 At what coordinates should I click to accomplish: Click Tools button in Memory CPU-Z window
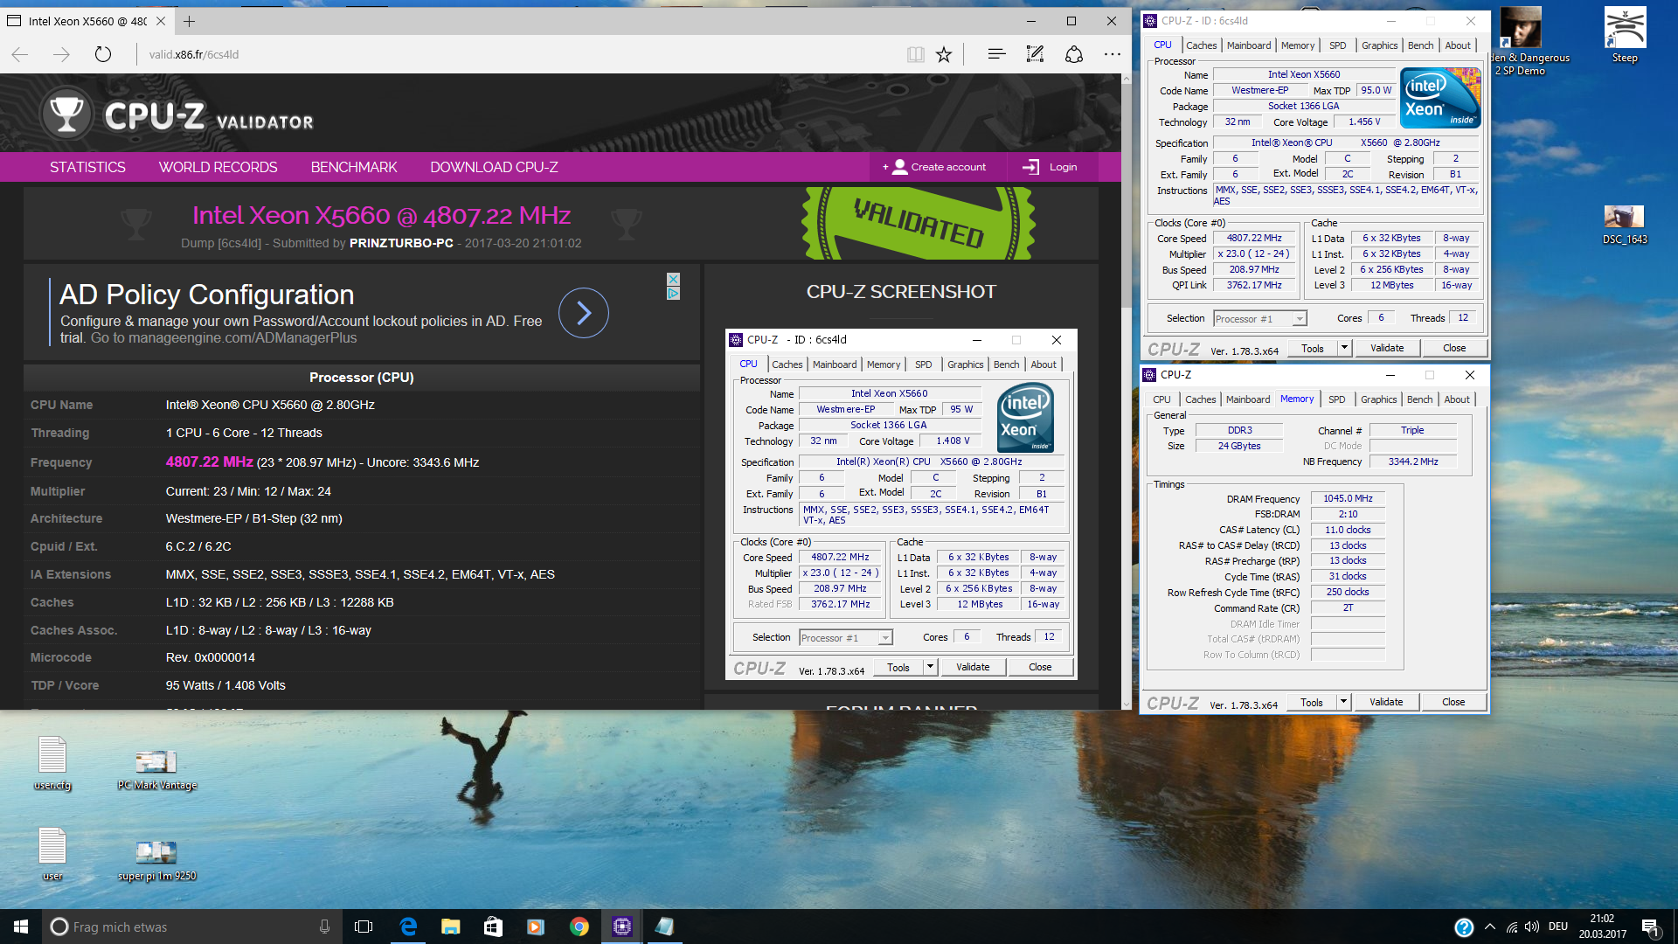pos(1311,702)
